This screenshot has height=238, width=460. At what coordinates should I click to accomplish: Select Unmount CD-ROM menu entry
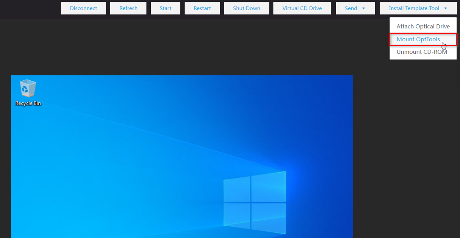pos(423,52)
